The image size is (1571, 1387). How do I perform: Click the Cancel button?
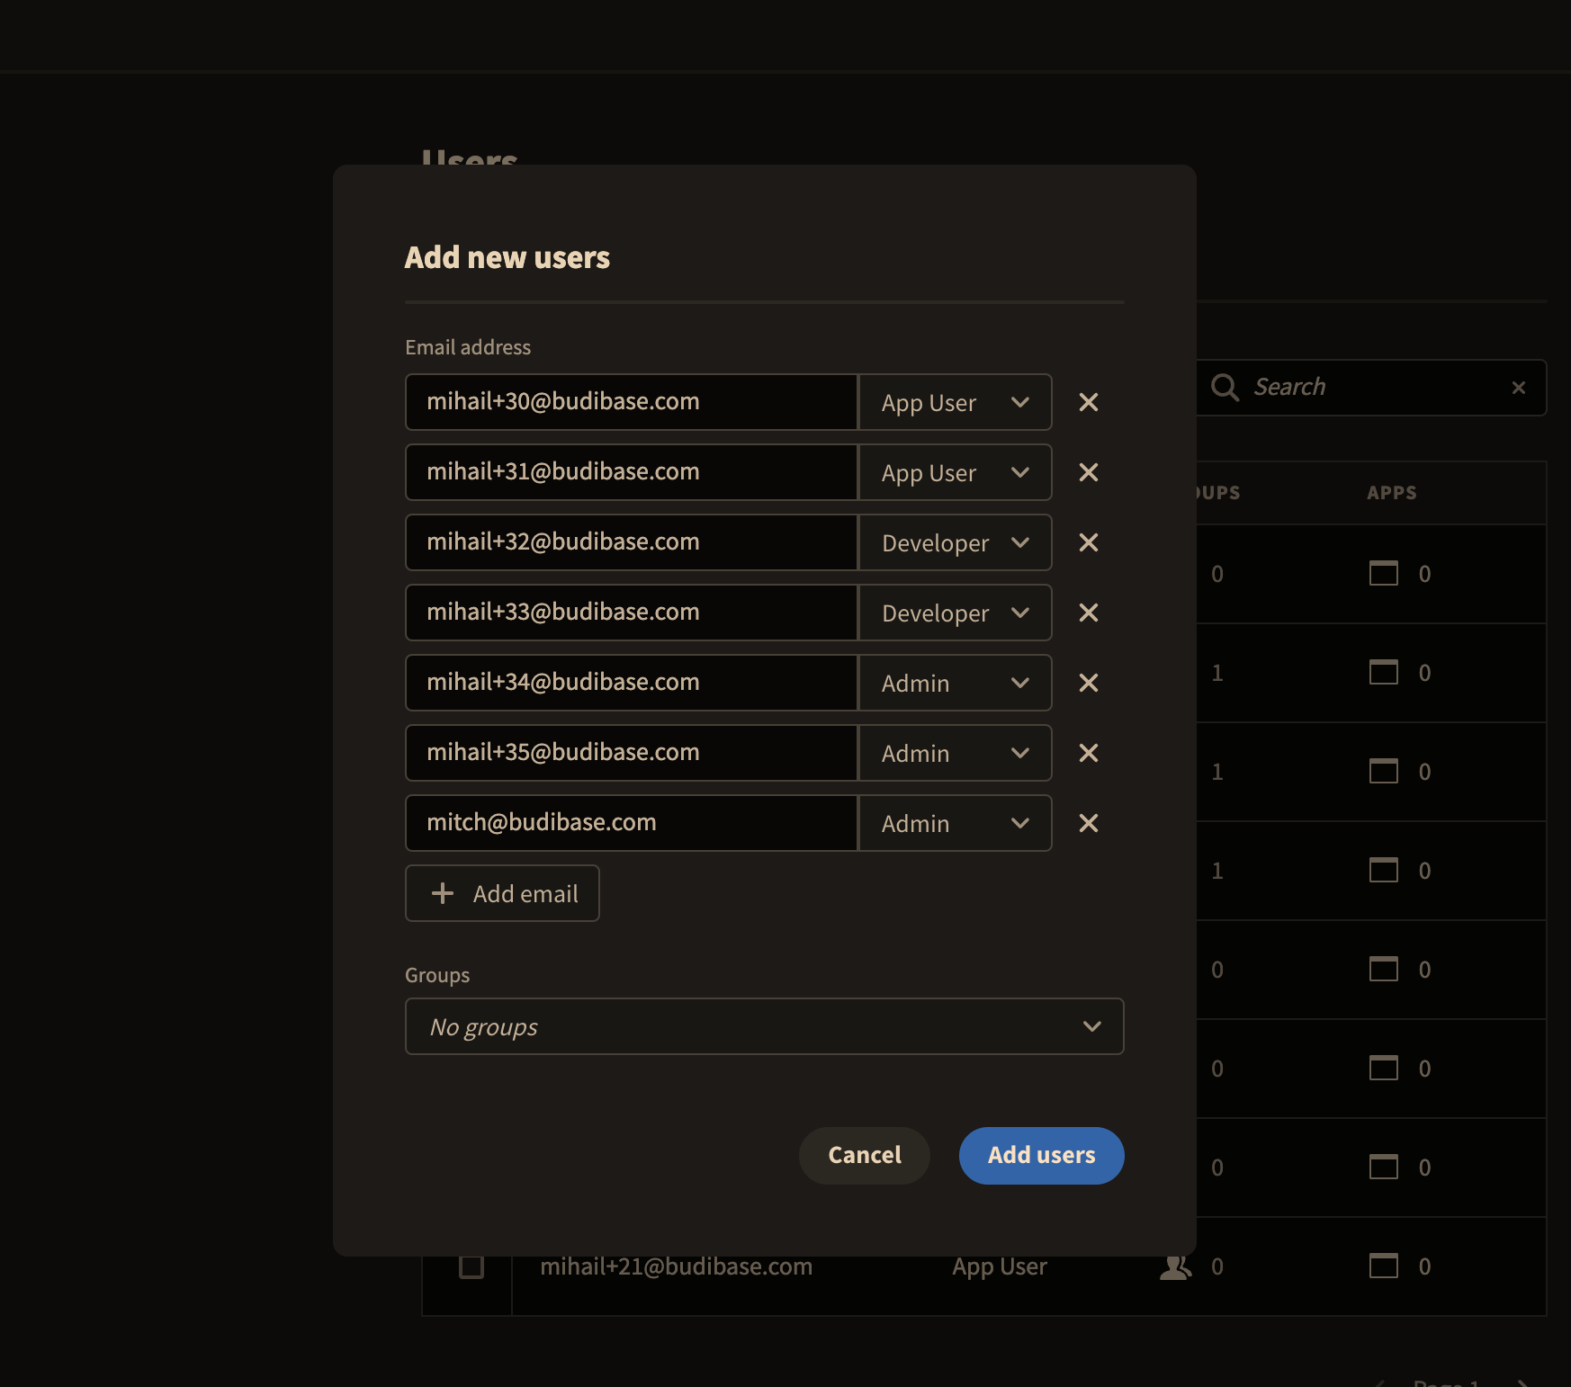point(865,1156)
